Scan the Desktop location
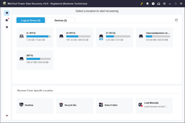Image resolution: width=185 pixels, height=123 pixels. 35,105
